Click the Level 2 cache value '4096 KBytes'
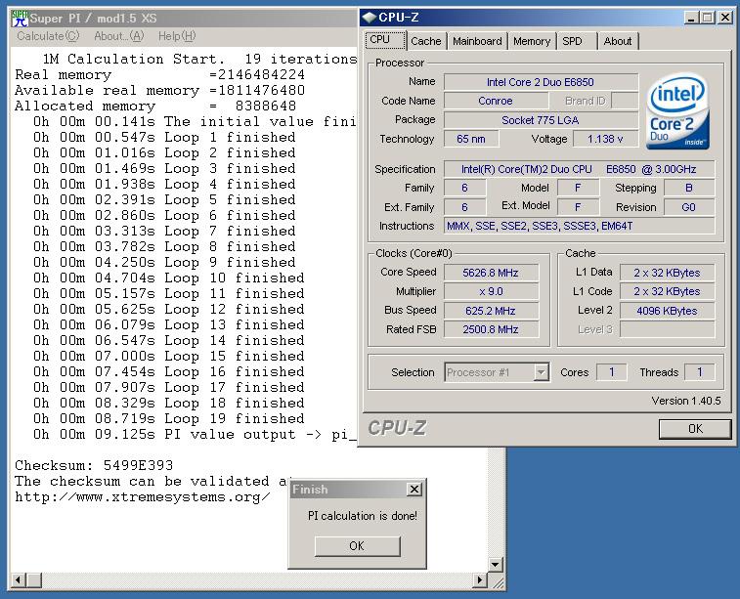 pos(667,311)
